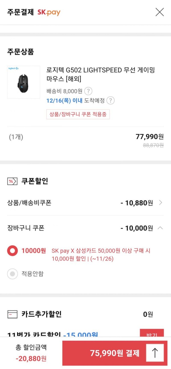This screenshot has width=171, height=369.
Task: Select the 적용안함 radio option
Action: point(13,274)
